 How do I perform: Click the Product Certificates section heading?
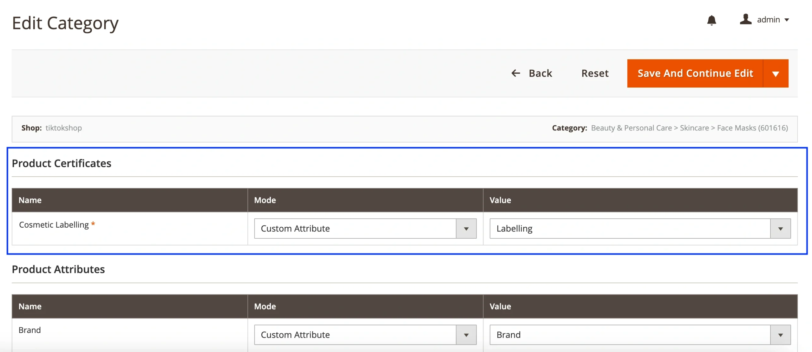coord(62,163)
